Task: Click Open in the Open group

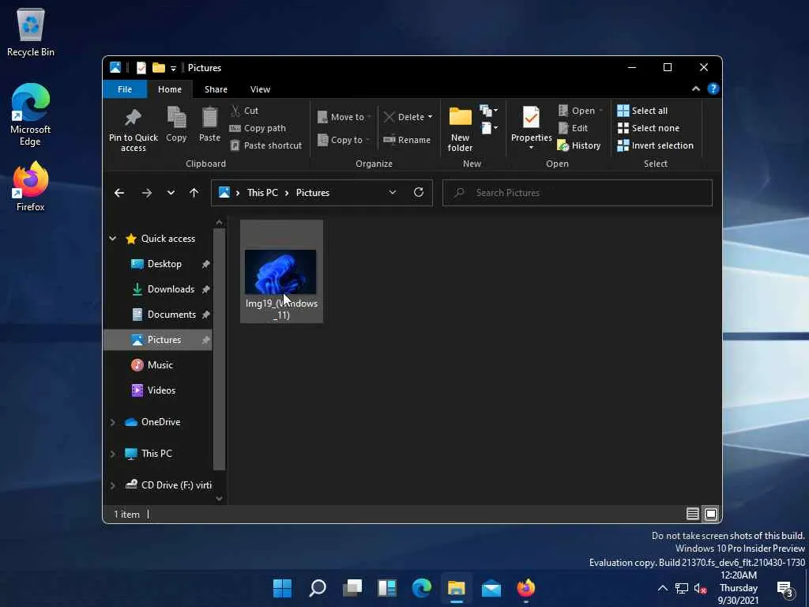Action: pyautogui.click(x=581, y=111)
